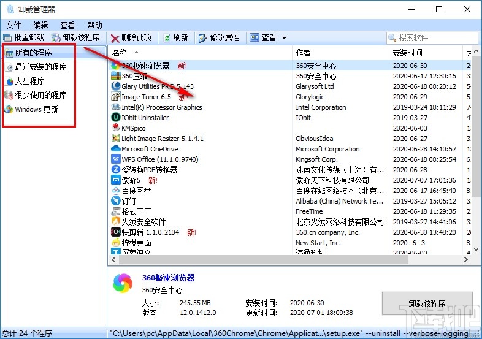Click the large 360极速浏览器 logo thumbnail
482x339 pixels.
click(123, 283)
